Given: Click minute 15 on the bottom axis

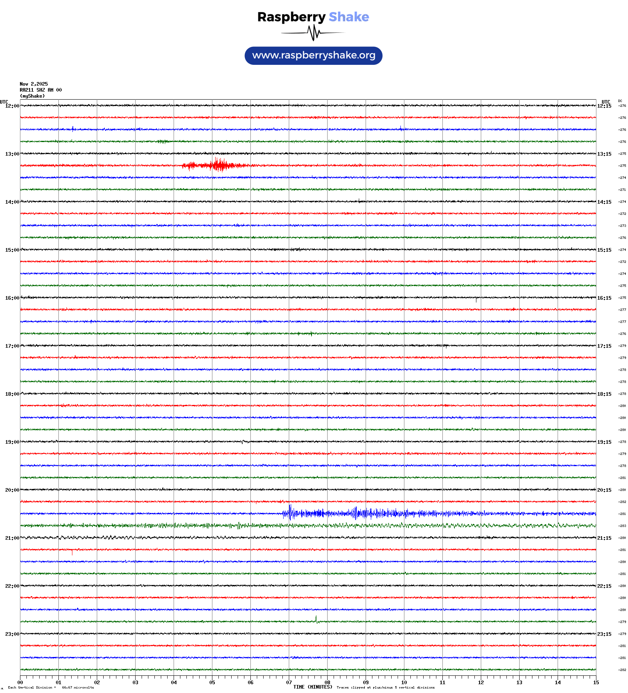Looking at the screenshot, I should [596, 683].
